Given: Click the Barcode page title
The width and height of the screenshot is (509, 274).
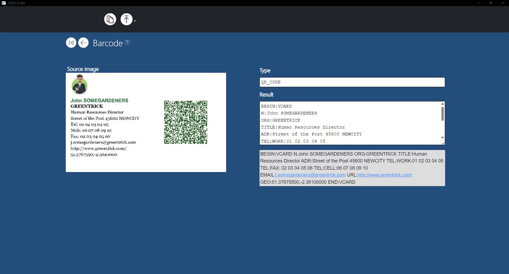Looking at the screenshot, I should click(x=108, y=43).
